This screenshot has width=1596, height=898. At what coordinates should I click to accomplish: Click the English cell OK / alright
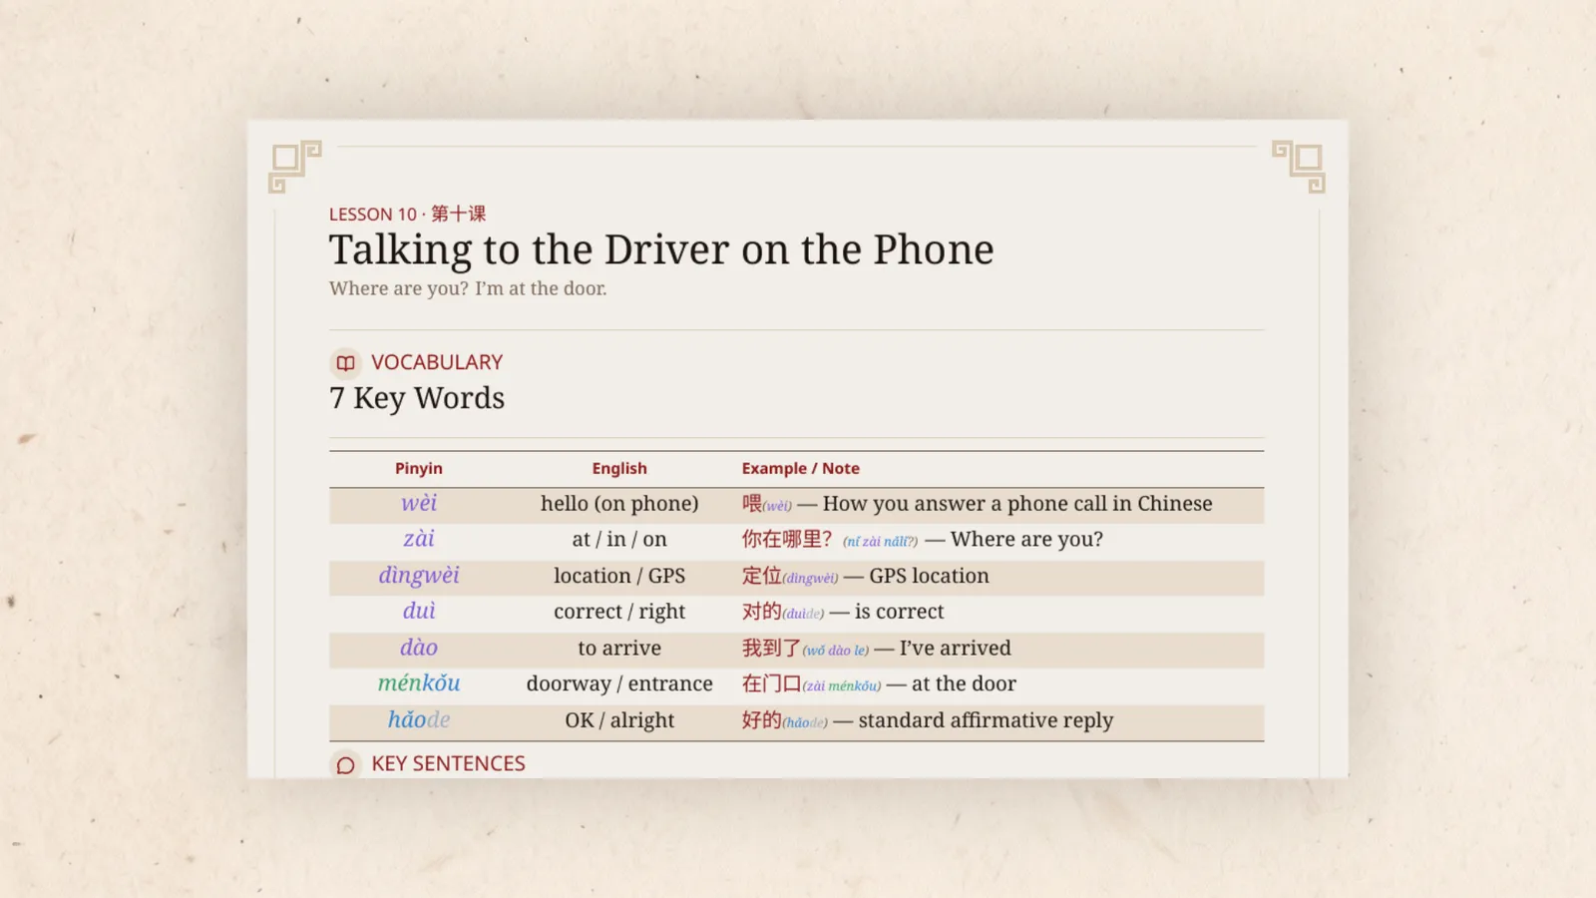[619, 720]
